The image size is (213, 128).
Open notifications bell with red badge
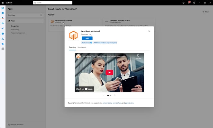click(189, 2)
